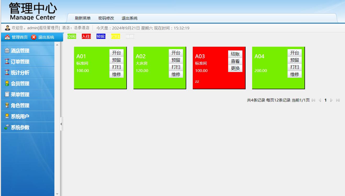Screen dimensions: 345x196
Task: Click the sidebar scrollbar down arrow
Action: click(57, 194)
